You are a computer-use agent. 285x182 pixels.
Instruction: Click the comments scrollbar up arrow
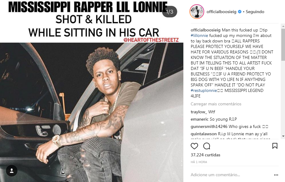pos(283,27)
